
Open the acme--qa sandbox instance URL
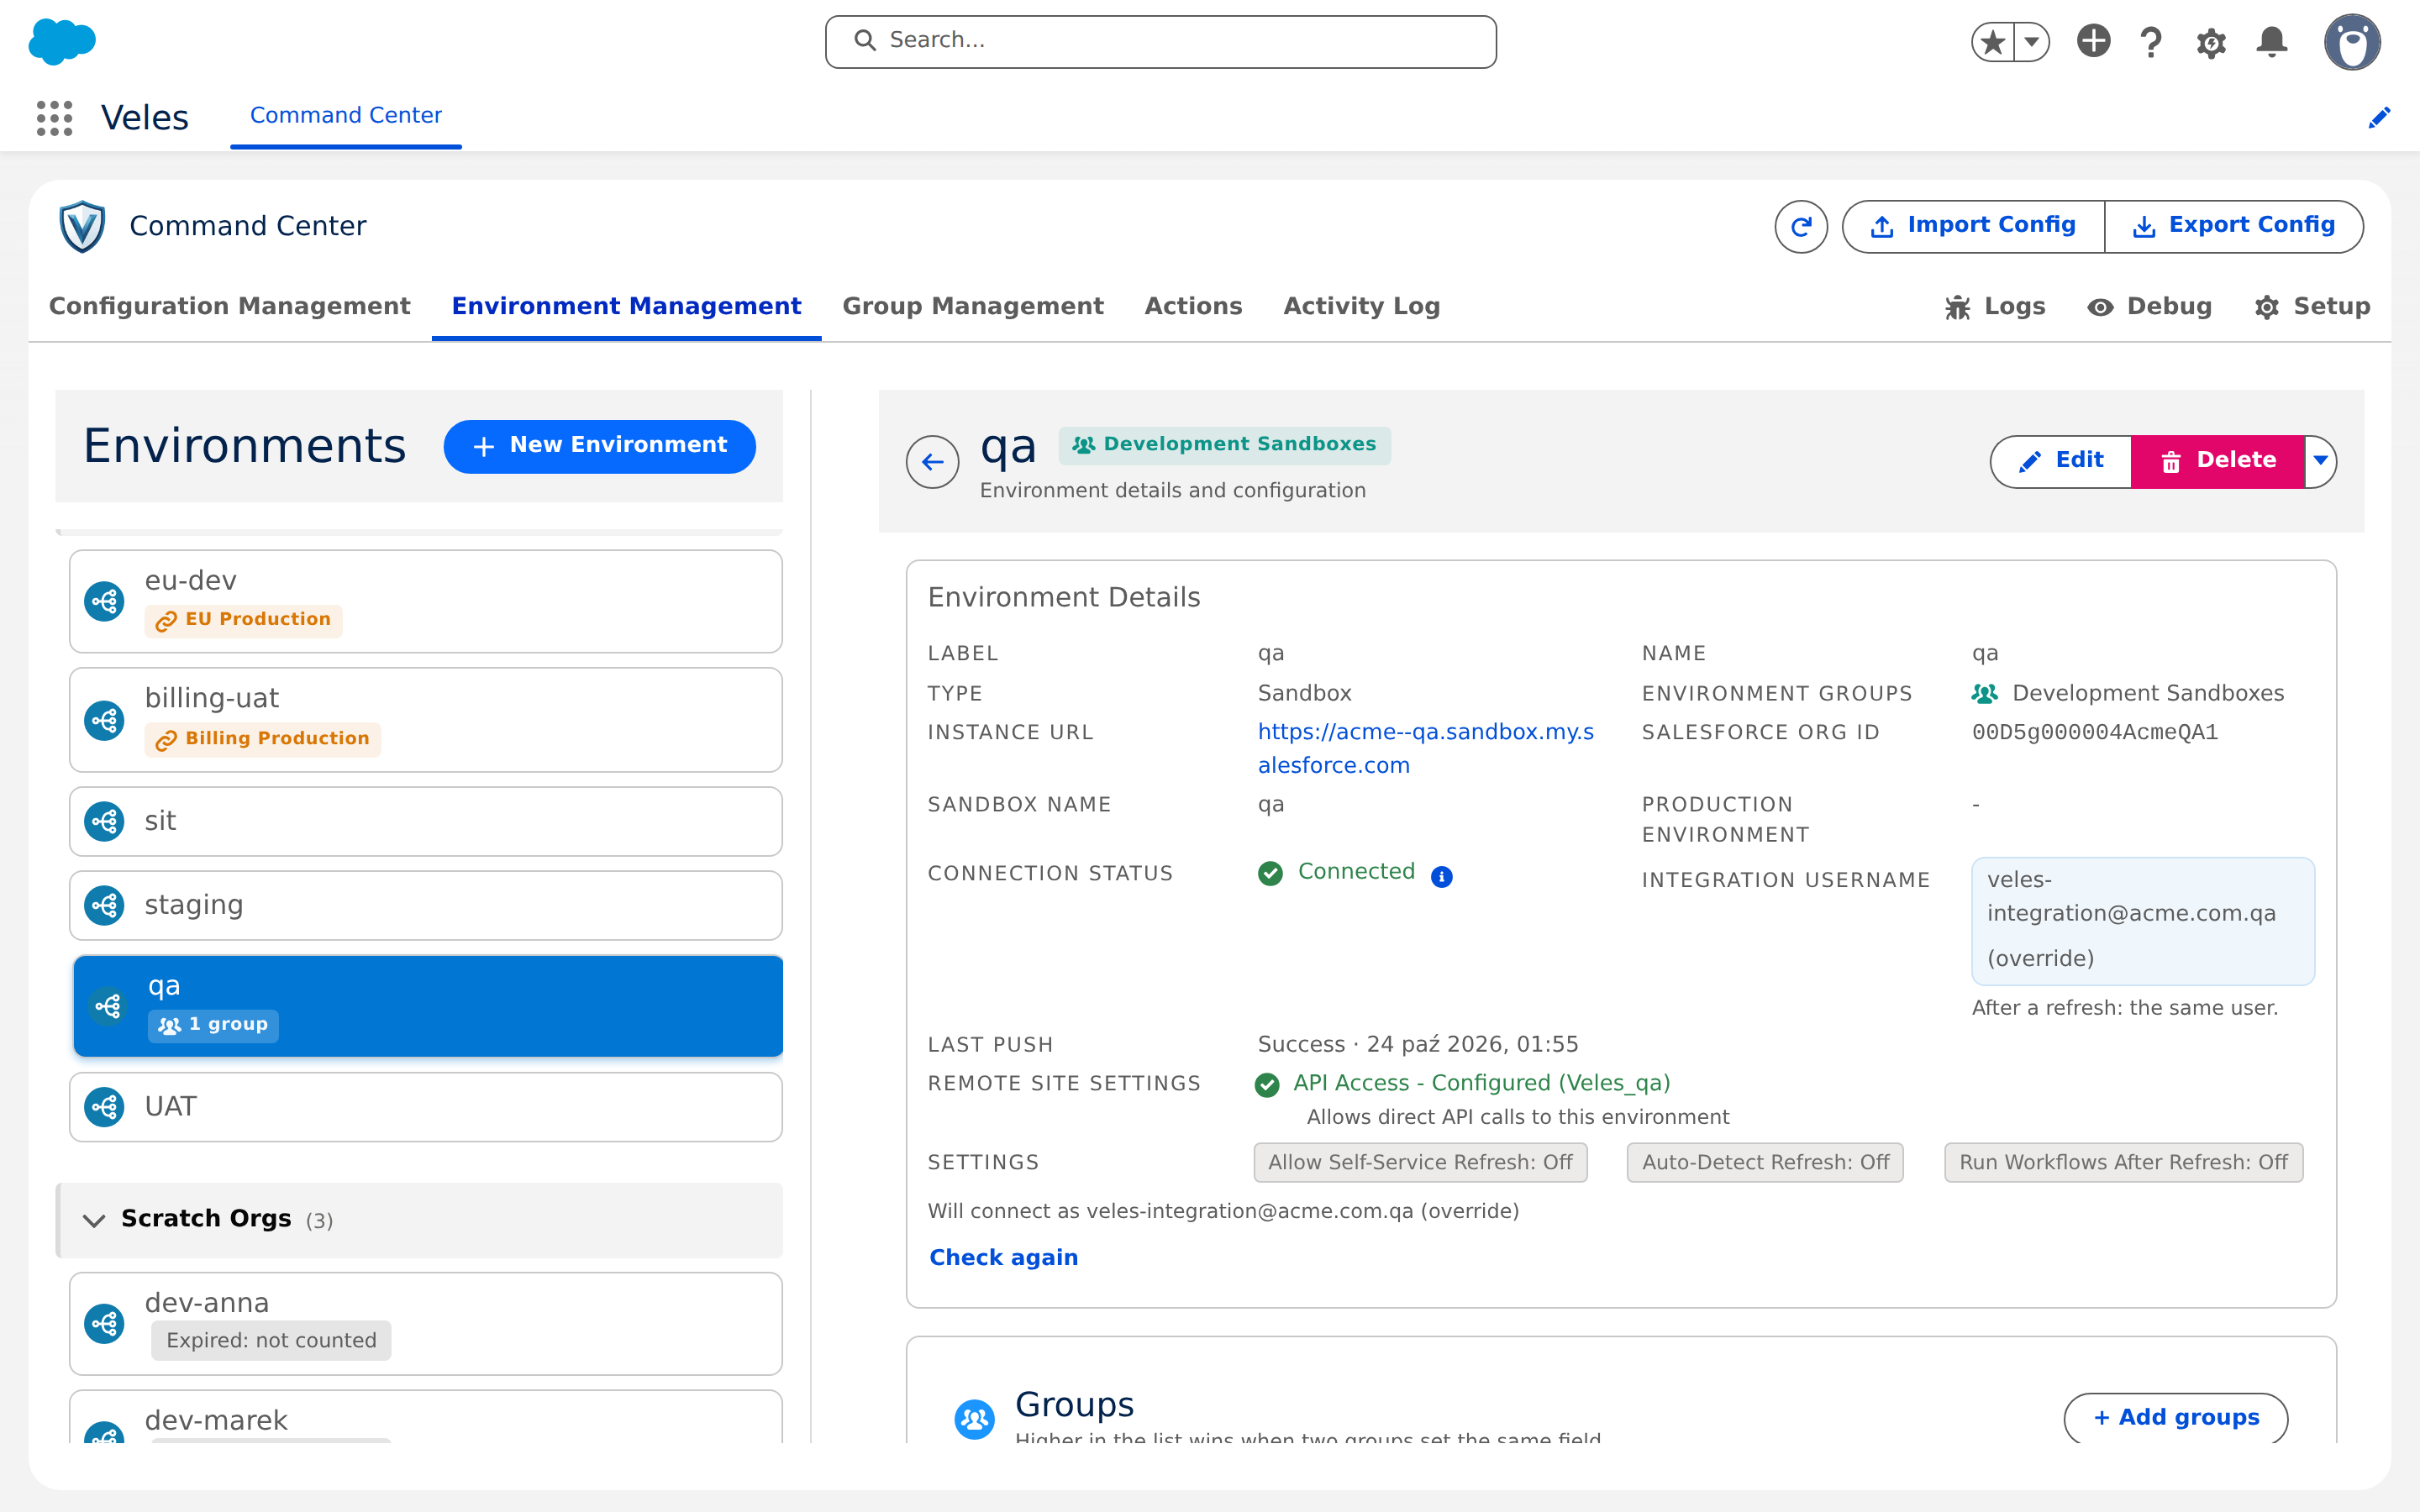point(1425,748)
